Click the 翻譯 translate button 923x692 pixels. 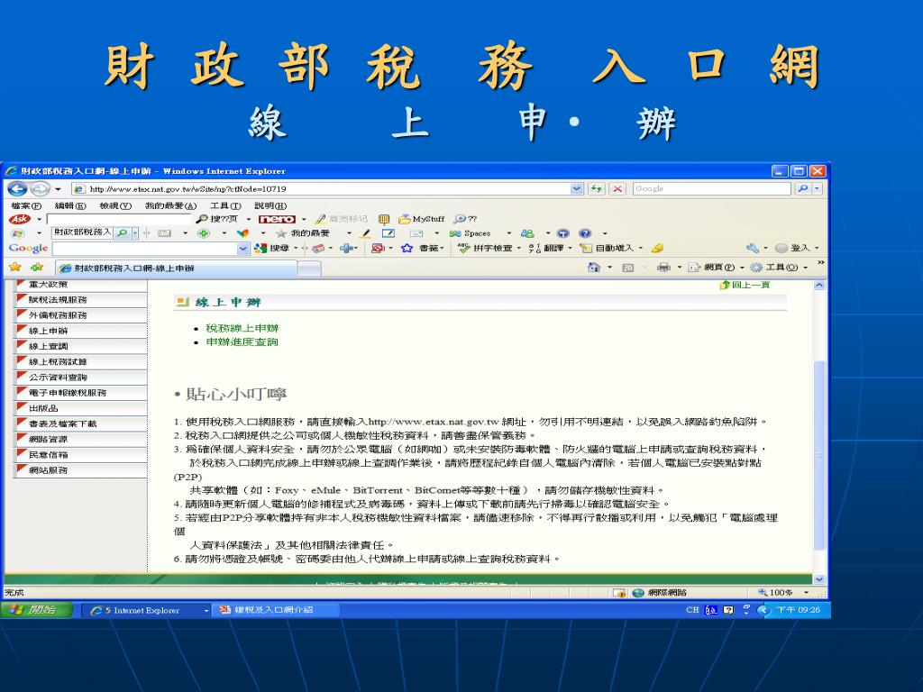546,249
